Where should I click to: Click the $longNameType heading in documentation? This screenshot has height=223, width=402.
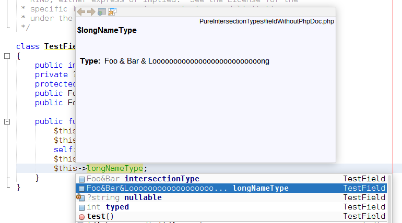point(107,30)
